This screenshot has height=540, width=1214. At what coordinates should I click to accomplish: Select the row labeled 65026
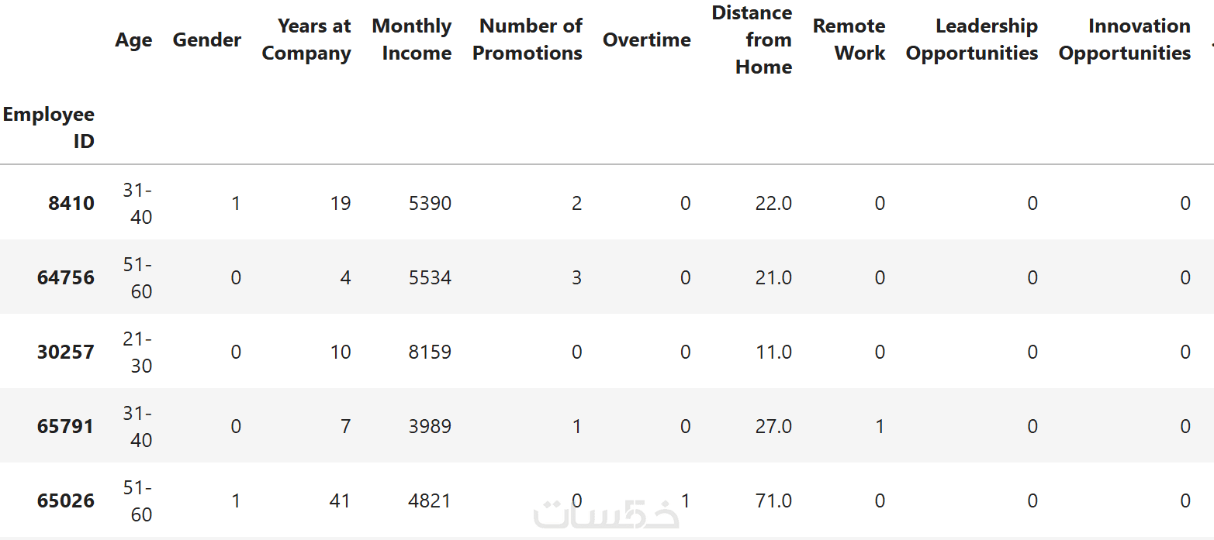click(x=65, y=501)
